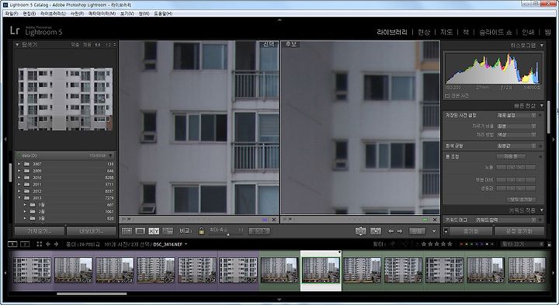
Task: Toggle the filter switch at filmstrip right end
Action: click(549, 244)
